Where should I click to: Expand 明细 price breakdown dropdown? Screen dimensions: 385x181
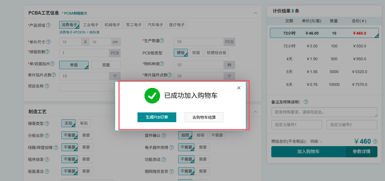click(316, 142)
